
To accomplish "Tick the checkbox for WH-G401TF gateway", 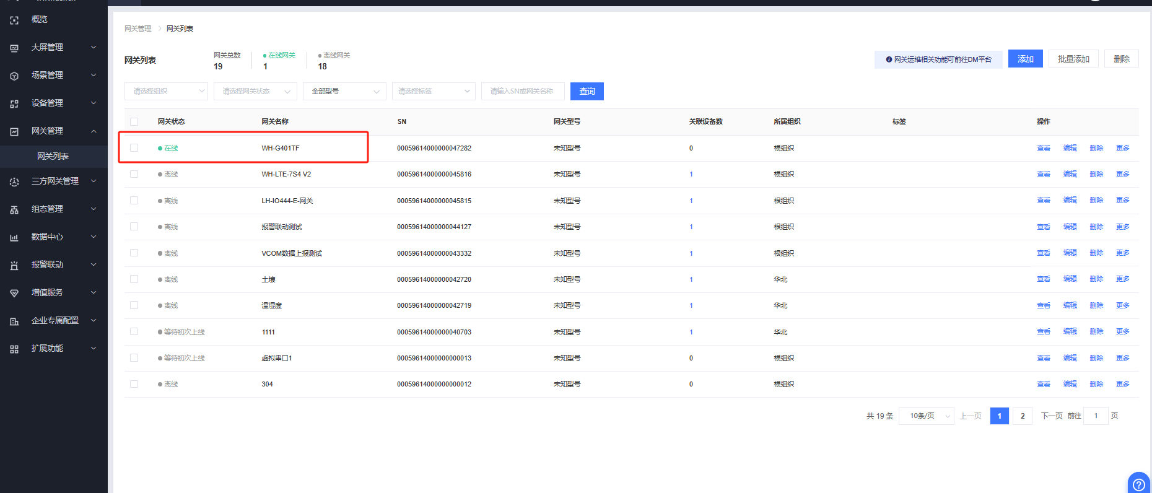I will point(134,148).
